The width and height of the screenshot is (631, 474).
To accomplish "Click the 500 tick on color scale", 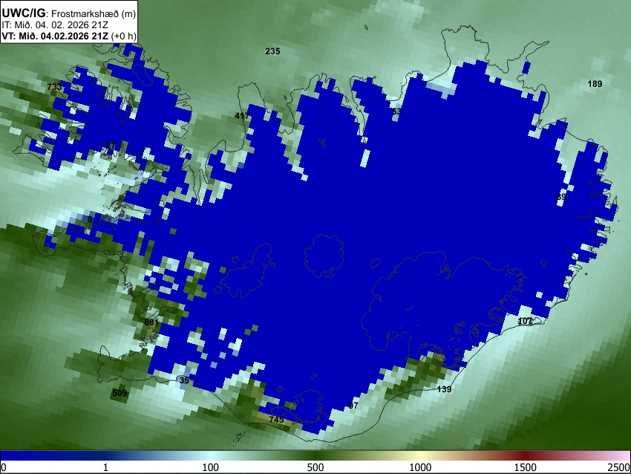I will pyautogui.click(x=315, y=467).
